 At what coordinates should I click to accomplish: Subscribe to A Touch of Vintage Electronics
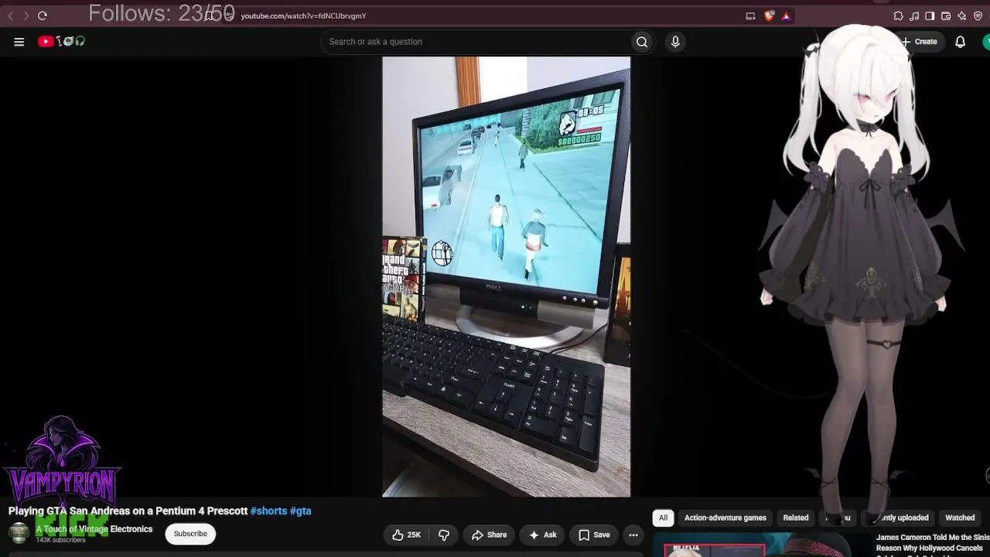190,534
